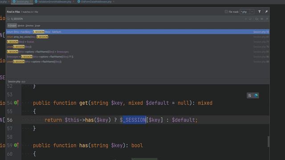Select the In Project scope tab
The height and width of the screenshot is (160, 285).
[12, 26]
